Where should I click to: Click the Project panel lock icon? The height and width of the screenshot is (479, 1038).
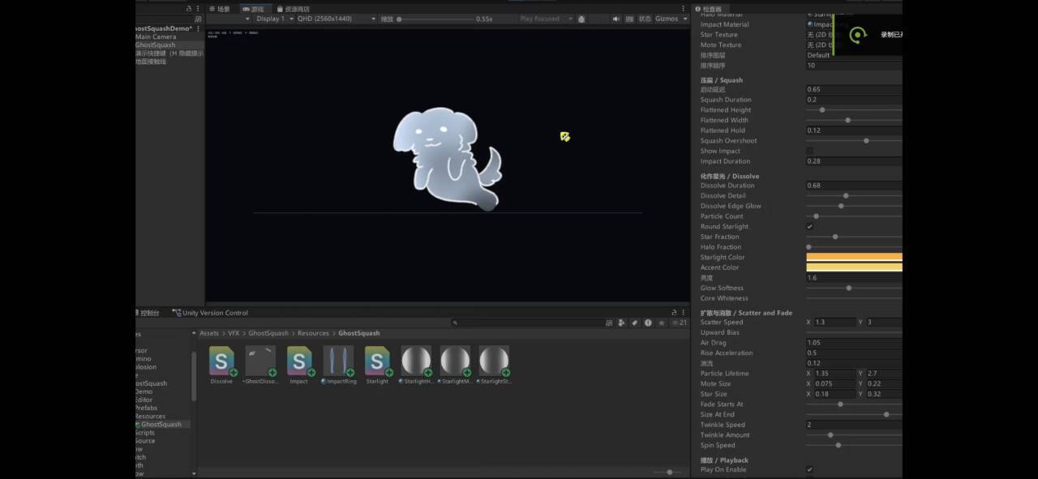point(675,312)
